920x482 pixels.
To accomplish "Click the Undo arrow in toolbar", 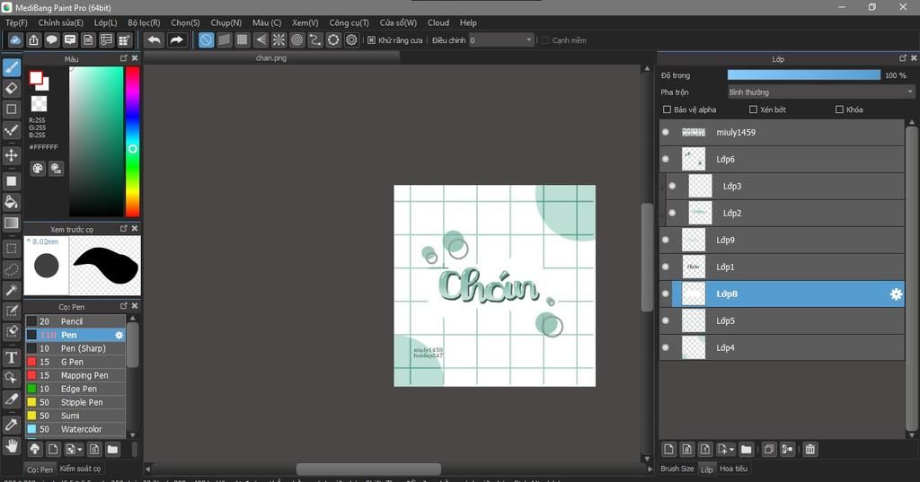I will click(155, 39).
